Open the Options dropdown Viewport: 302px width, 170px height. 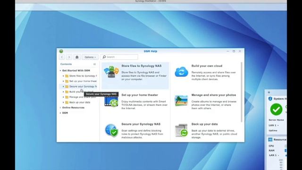pyautogui.click(x=90, y=57)
